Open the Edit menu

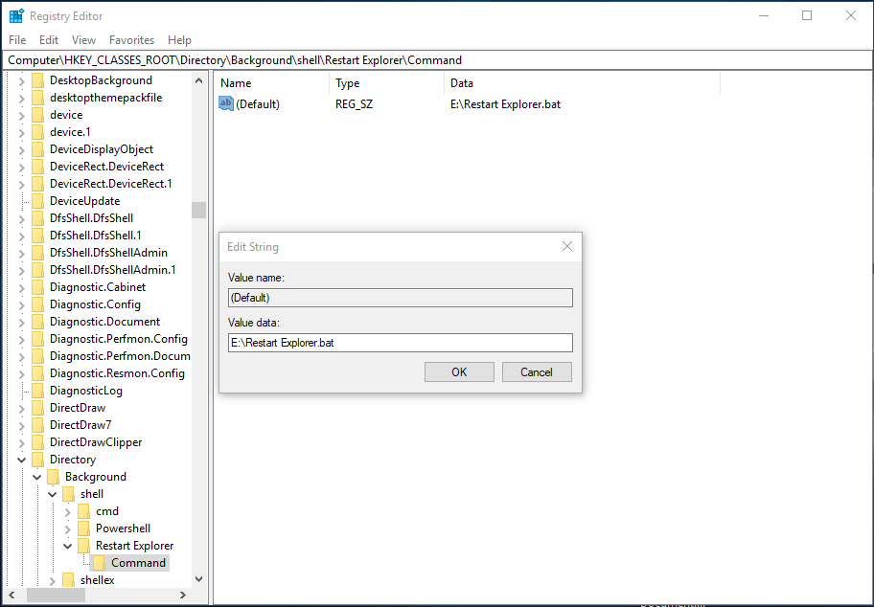click(49, 40)
